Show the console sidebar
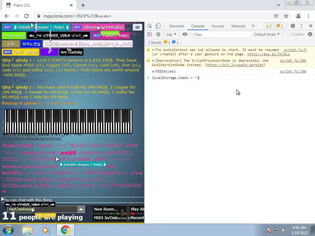This screenshot has width=315, height=236. pyautogui.click(x=149, y=34)
